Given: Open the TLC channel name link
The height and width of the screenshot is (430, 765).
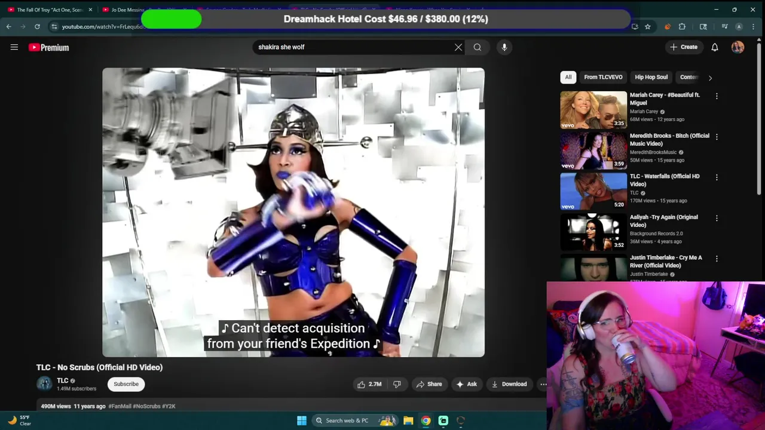Looking at the screenshot, I should click(x=62, y=380).
